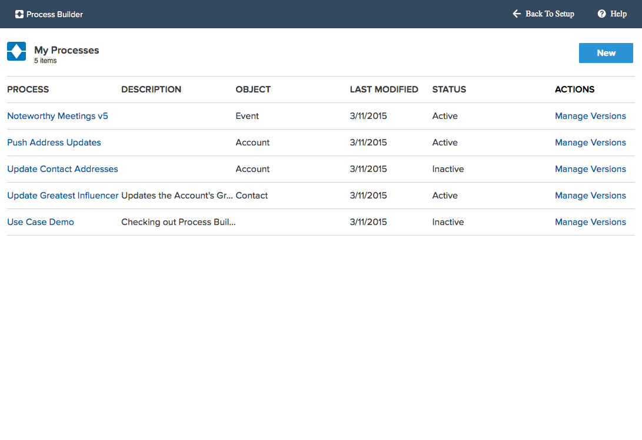
Task: Open the Update Greatest Influencer process
Action: pos(62,196)
